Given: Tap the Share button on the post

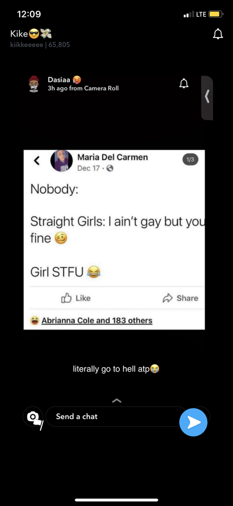Looking at the screenshot, I should 181,298.
